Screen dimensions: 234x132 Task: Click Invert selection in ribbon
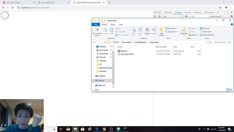pos(207,35)
